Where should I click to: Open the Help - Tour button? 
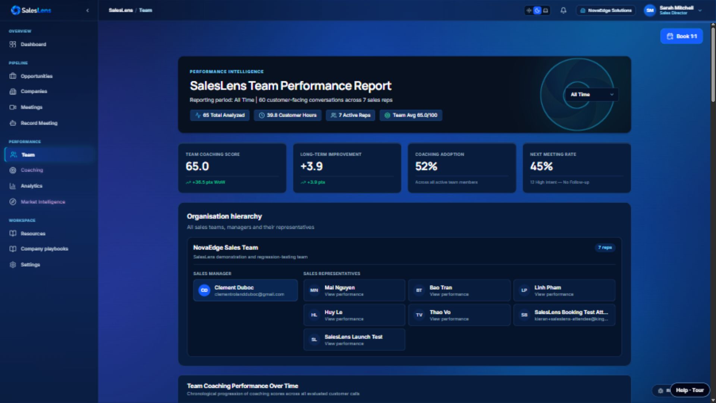click(x=690, y=390)
